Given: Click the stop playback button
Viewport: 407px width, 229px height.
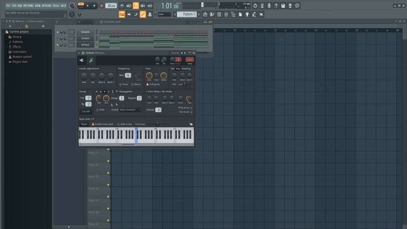Looking at the screenshot, I should pos(94,6).
